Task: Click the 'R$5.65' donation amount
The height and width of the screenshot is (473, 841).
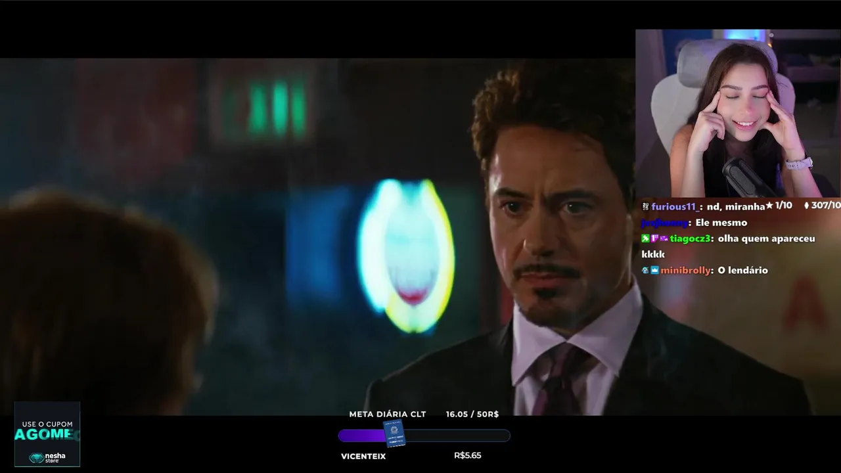Action: (468, 455)
